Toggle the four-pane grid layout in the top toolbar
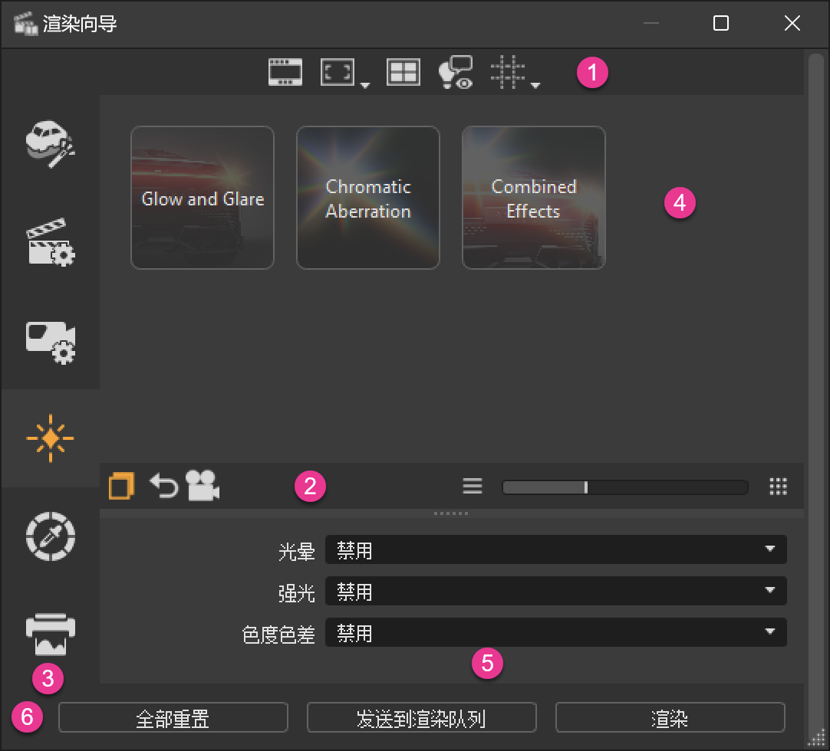830x751 pixels. [403, 71]
